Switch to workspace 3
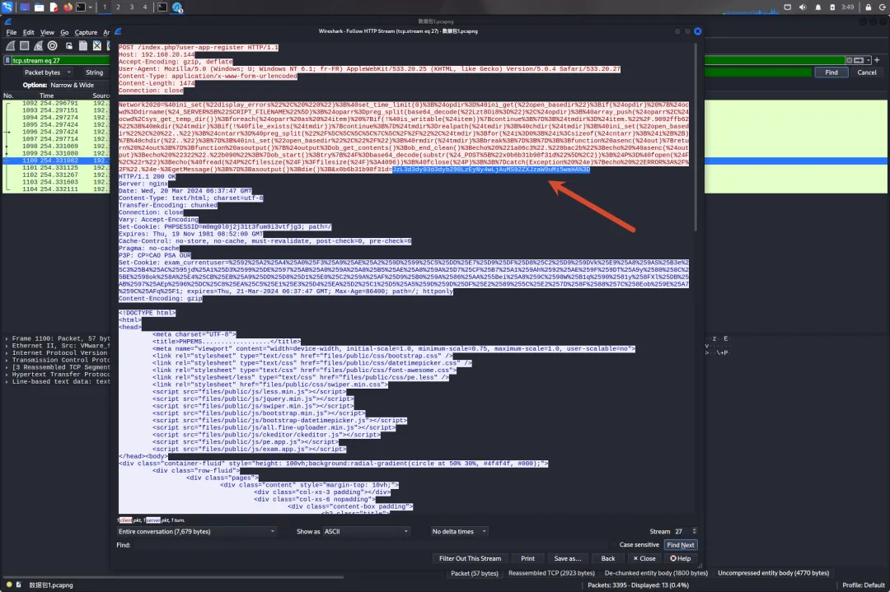This screenshot has height=592, width=890. [132, 7]
